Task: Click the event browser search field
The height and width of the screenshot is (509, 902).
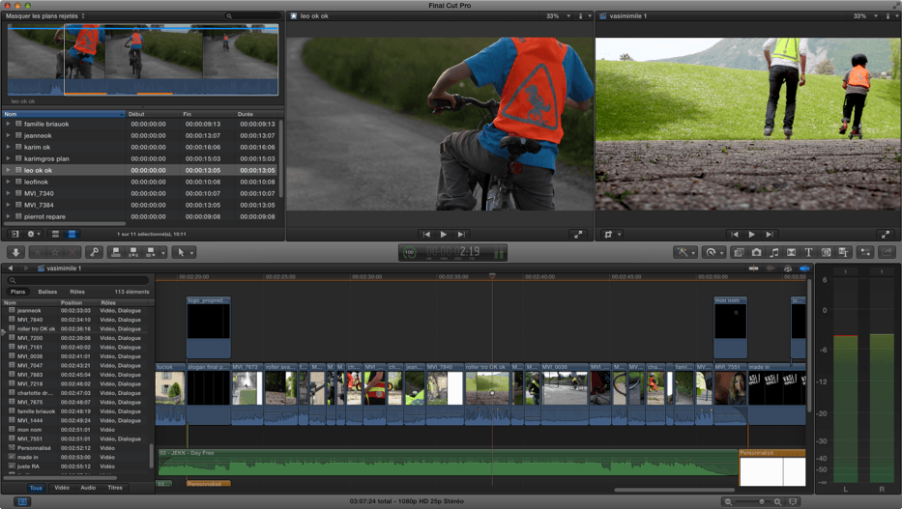Action: click(253, 16)
